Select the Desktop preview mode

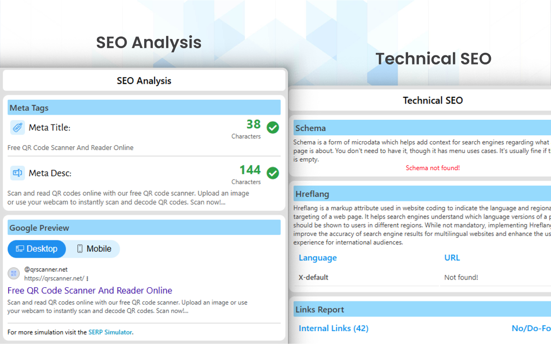click(37, 249)
